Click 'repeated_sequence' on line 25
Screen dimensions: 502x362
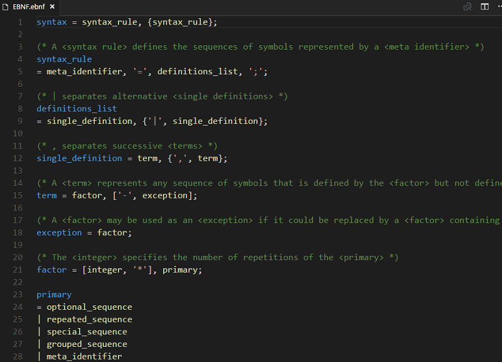coord(89,320)
